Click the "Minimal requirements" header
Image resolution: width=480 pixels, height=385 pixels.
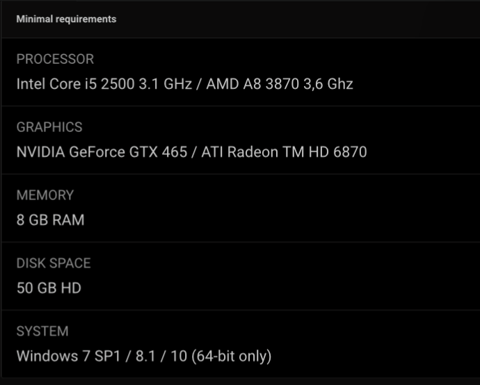(66, 19)
